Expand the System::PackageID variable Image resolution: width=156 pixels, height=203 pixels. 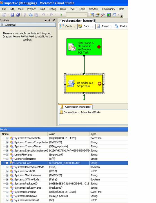pyautogui.click(x=7, y=184)
